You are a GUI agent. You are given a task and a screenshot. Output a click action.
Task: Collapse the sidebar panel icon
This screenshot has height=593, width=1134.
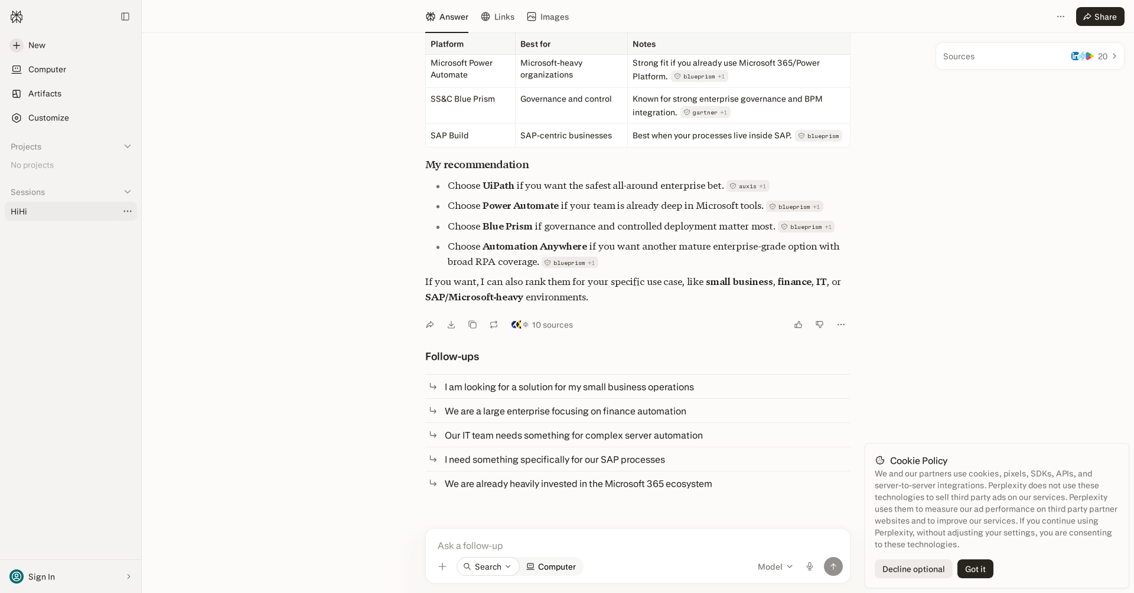(125, 17)
